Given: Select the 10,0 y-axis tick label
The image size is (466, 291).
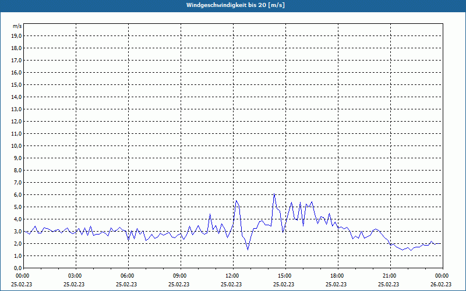Looking at the screenshot, I should coord(17,145).
